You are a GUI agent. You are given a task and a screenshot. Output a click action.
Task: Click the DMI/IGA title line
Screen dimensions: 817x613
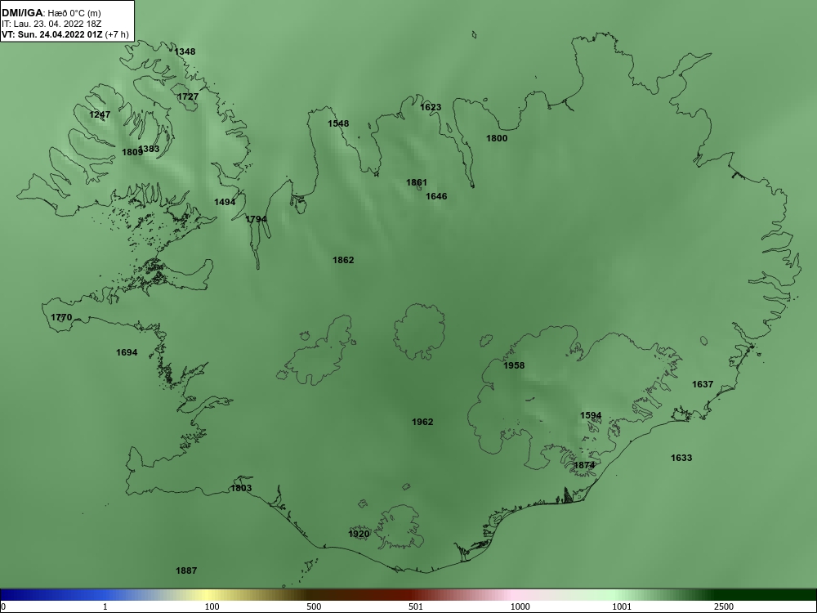pos(51,13)
